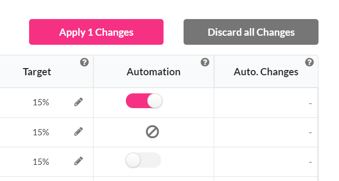The height and width of the screenshot is (181, 339).
Task: Sort by the Automation column header
Action: [154, 72]
